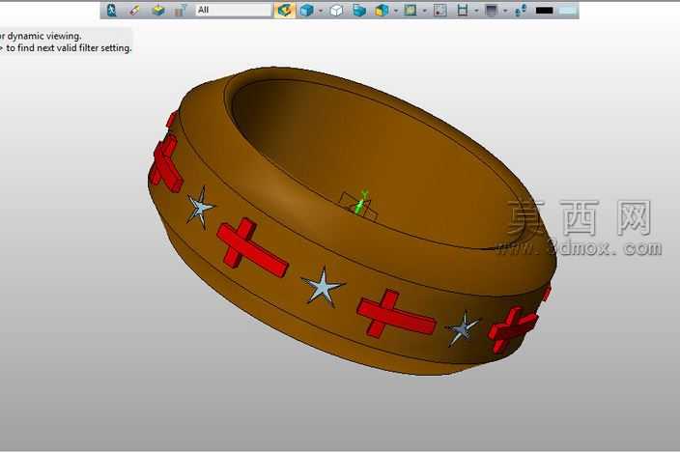This screenshot has width=680, height=453.
Task: Click the blue cube with yellow face icon
Action: pyautogui.click(x=382, y=10)
